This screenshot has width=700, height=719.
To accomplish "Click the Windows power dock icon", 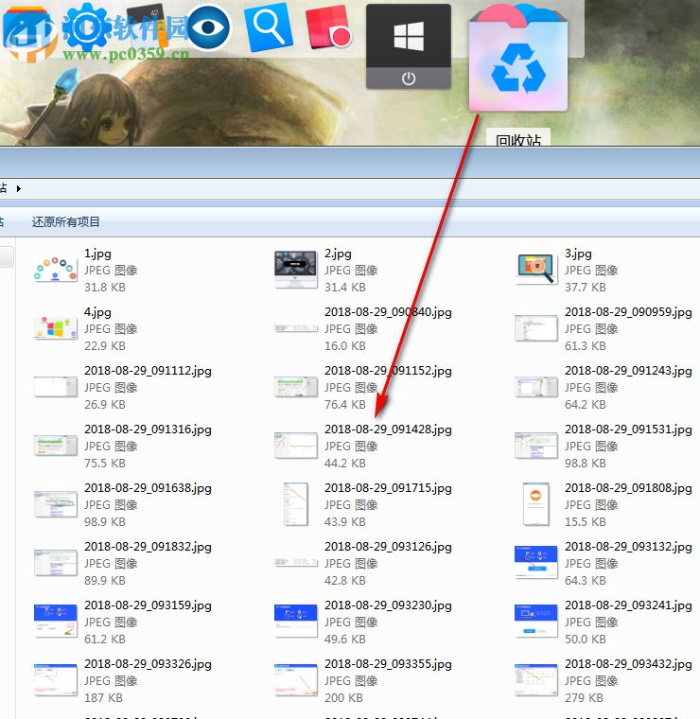I will pos(409,46).
